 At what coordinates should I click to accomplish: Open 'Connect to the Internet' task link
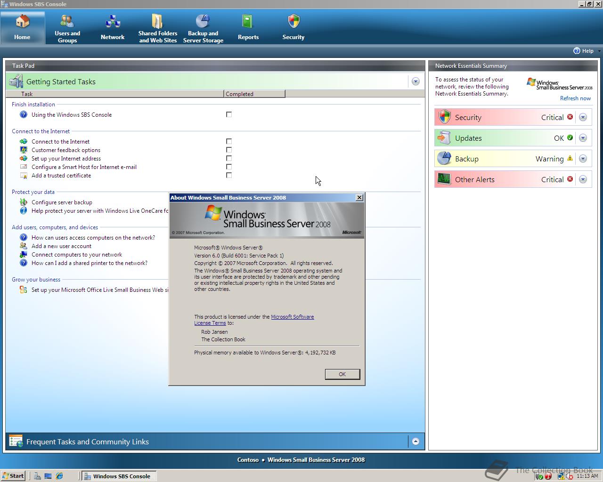coord(60,142)
